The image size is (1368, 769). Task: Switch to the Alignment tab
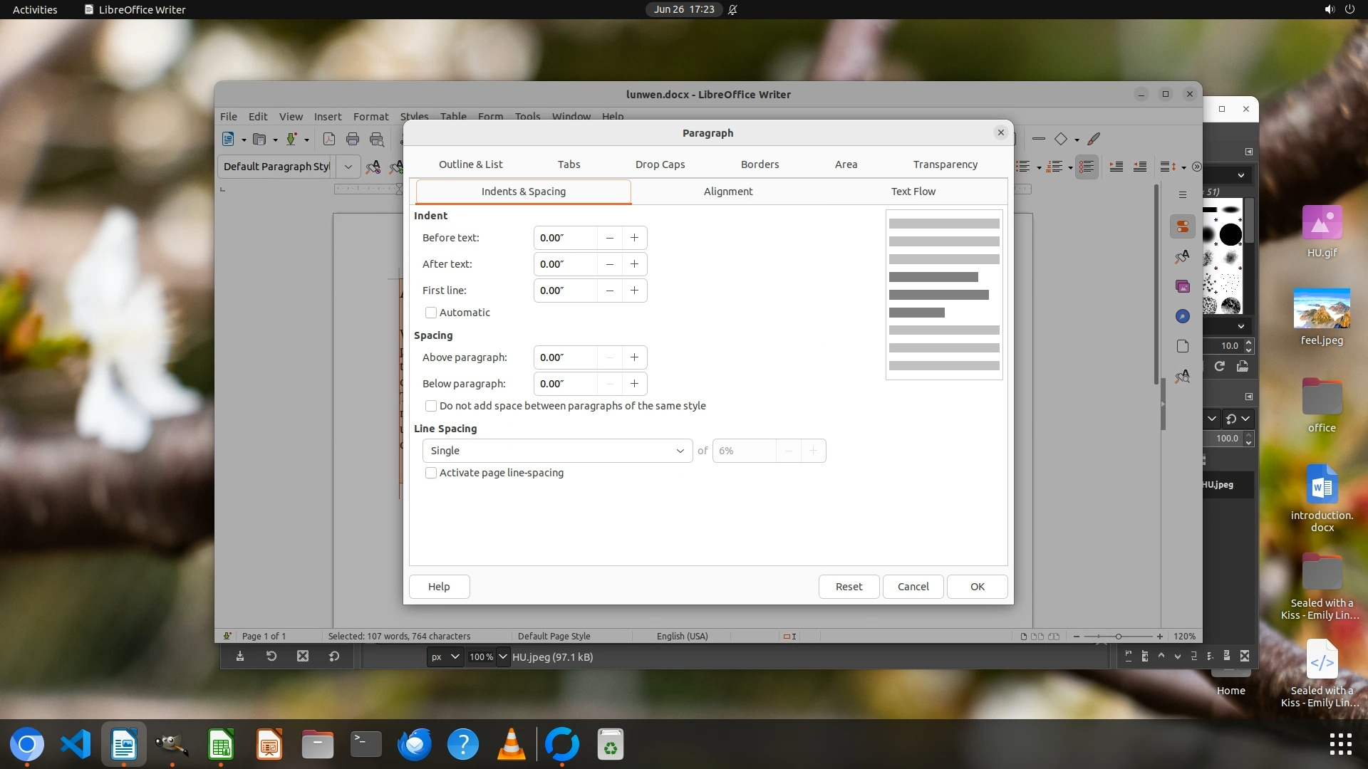point(727,192)
